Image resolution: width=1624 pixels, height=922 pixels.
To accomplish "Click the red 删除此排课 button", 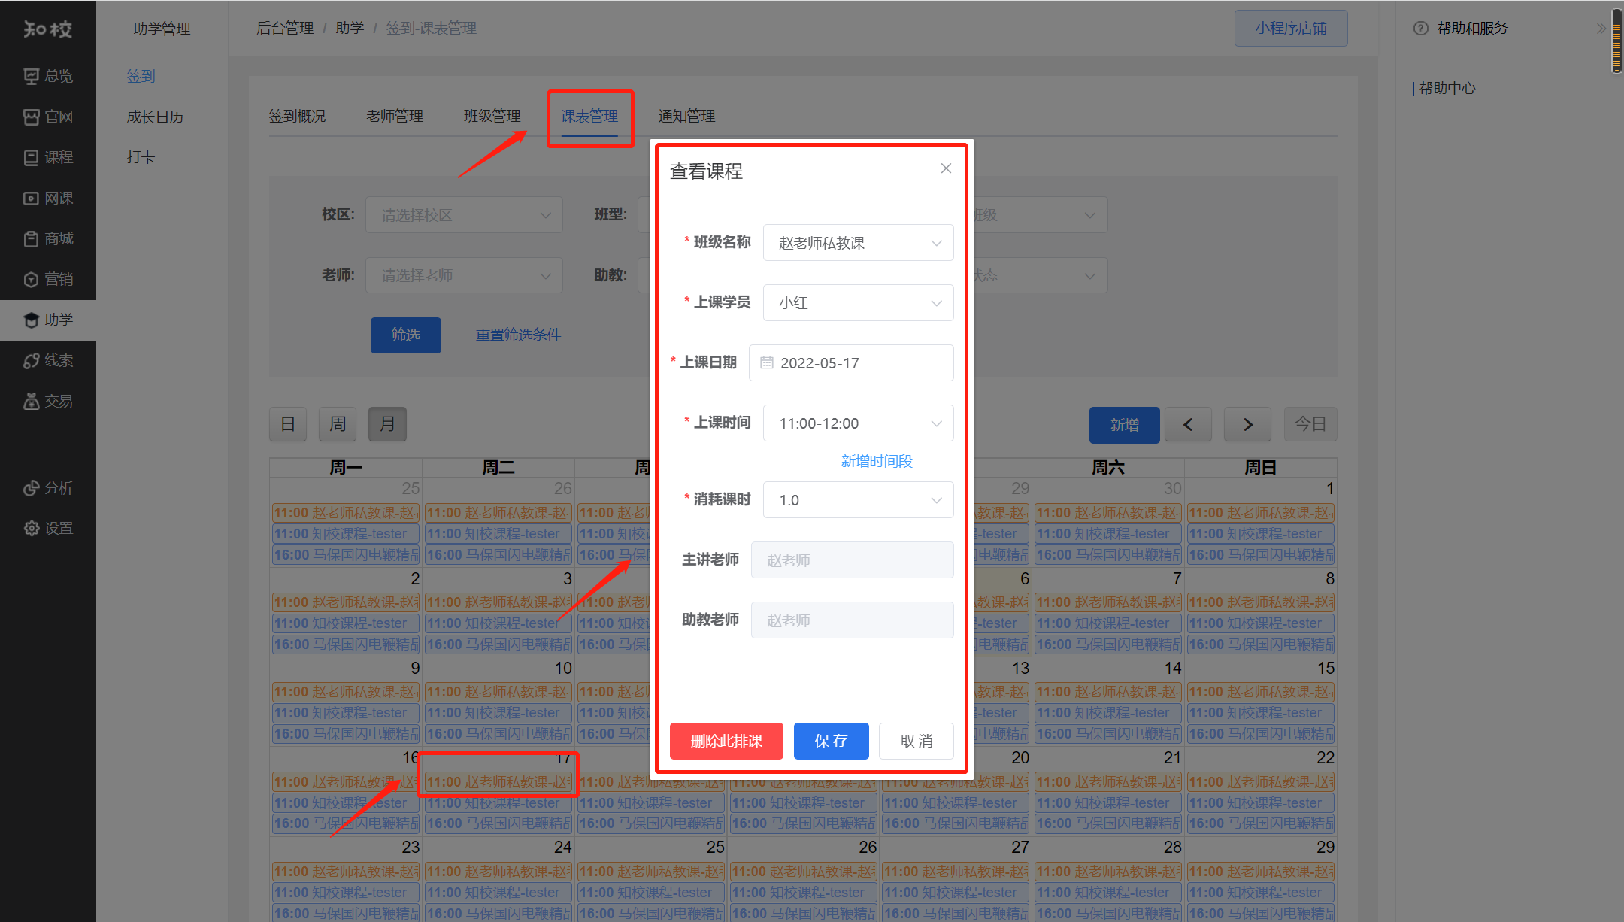I will [726, 741].
